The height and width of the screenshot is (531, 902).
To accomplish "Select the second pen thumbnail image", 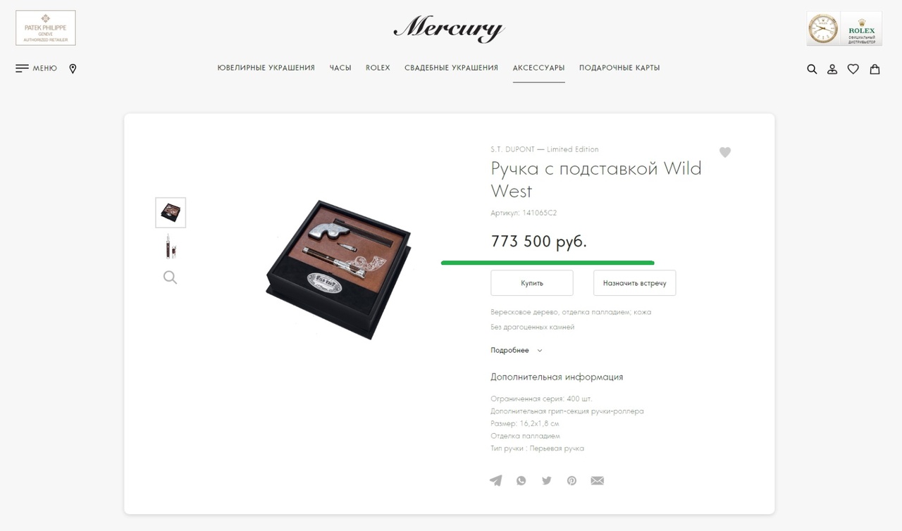I will (170, 246).
